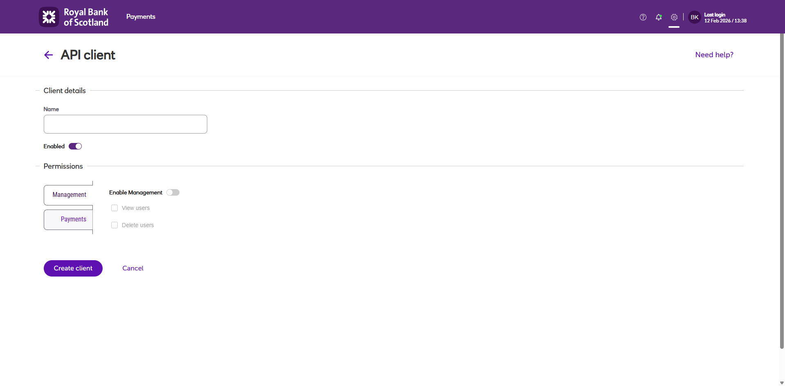
Task: Focus the Name input field
Action: click(126, 124)
